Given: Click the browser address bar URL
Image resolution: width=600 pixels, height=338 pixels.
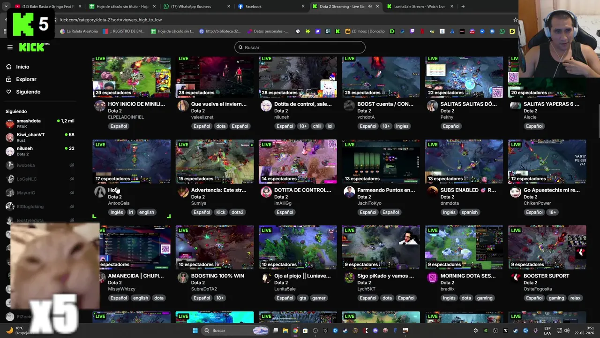Looking at the screenshot, I should point(111,20).
